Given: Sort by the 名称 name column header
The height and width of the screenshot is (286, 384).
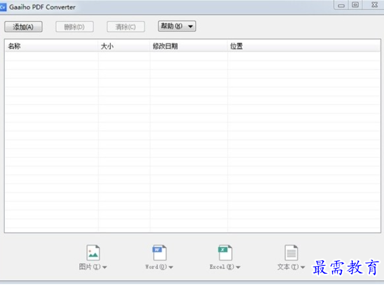Looking at the screenshot, I should pyautogui.click(x=52, y=46).
